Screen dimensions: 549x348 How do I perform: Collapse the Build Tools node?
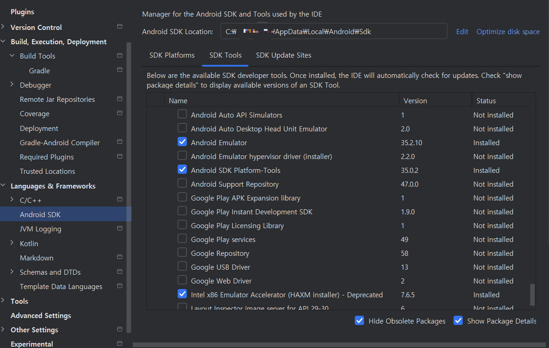tap(12, 56)
